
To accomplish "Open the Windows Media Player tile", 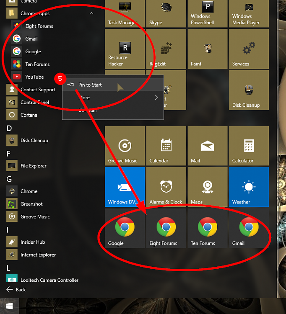I will pyautogui.click(x=249, y=13).
